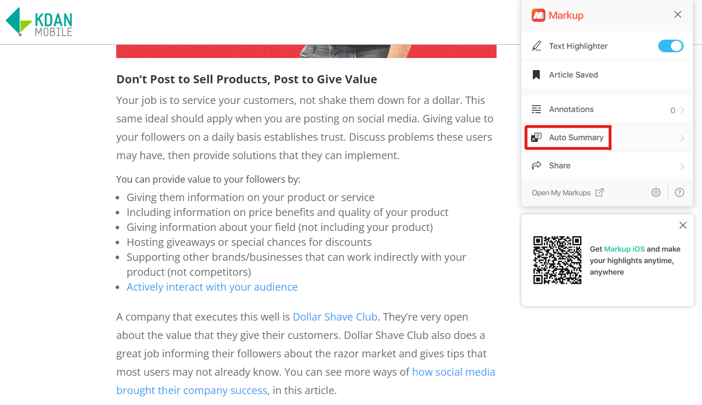This screenshot has width=702, height=405.
Task: Open My Markups link
Action: click(567, 192)
